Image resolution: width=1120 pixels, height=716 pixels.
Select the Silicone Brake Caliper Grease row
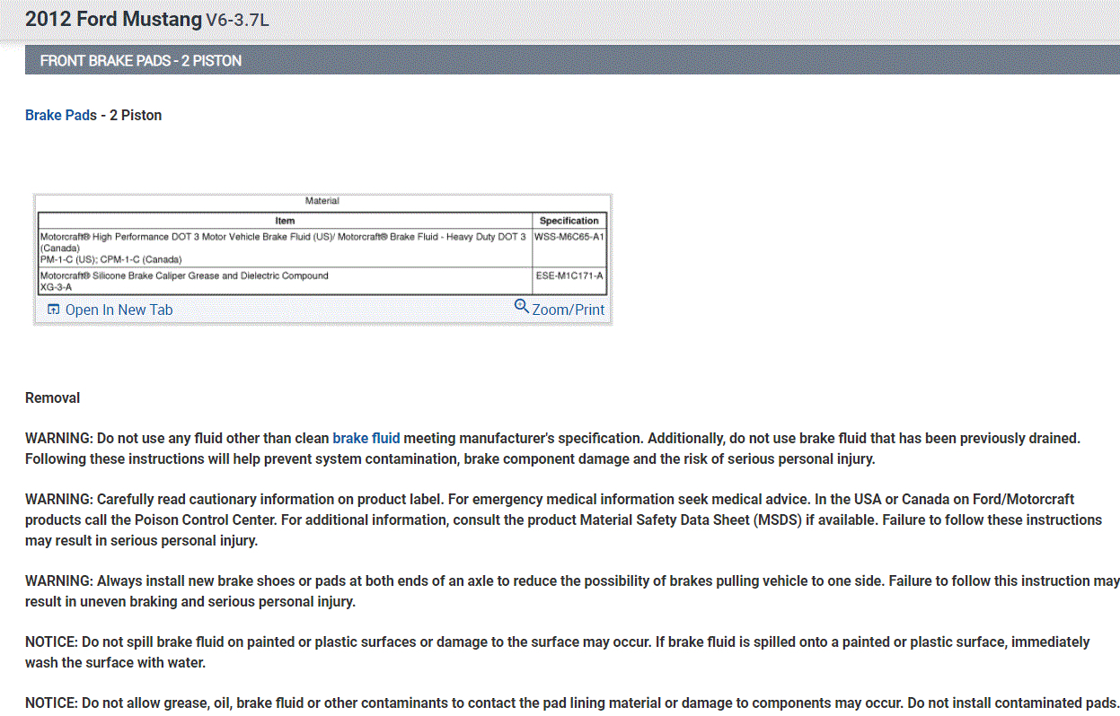[x=322, y=281]
